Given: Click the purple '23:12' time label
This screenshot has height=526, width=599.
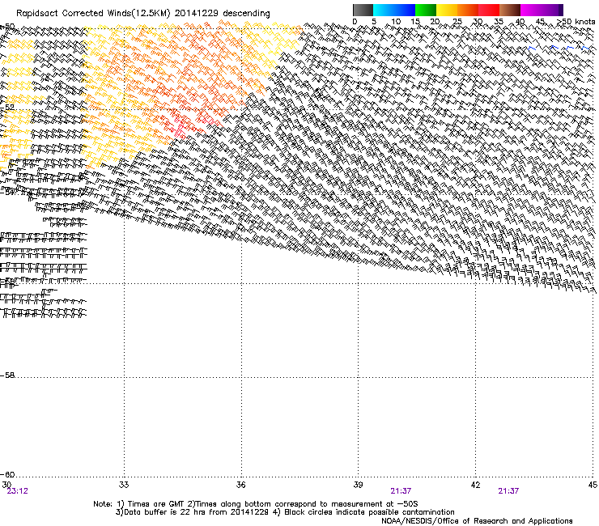Looking at the screenshot, I should (x=18, y=491).
